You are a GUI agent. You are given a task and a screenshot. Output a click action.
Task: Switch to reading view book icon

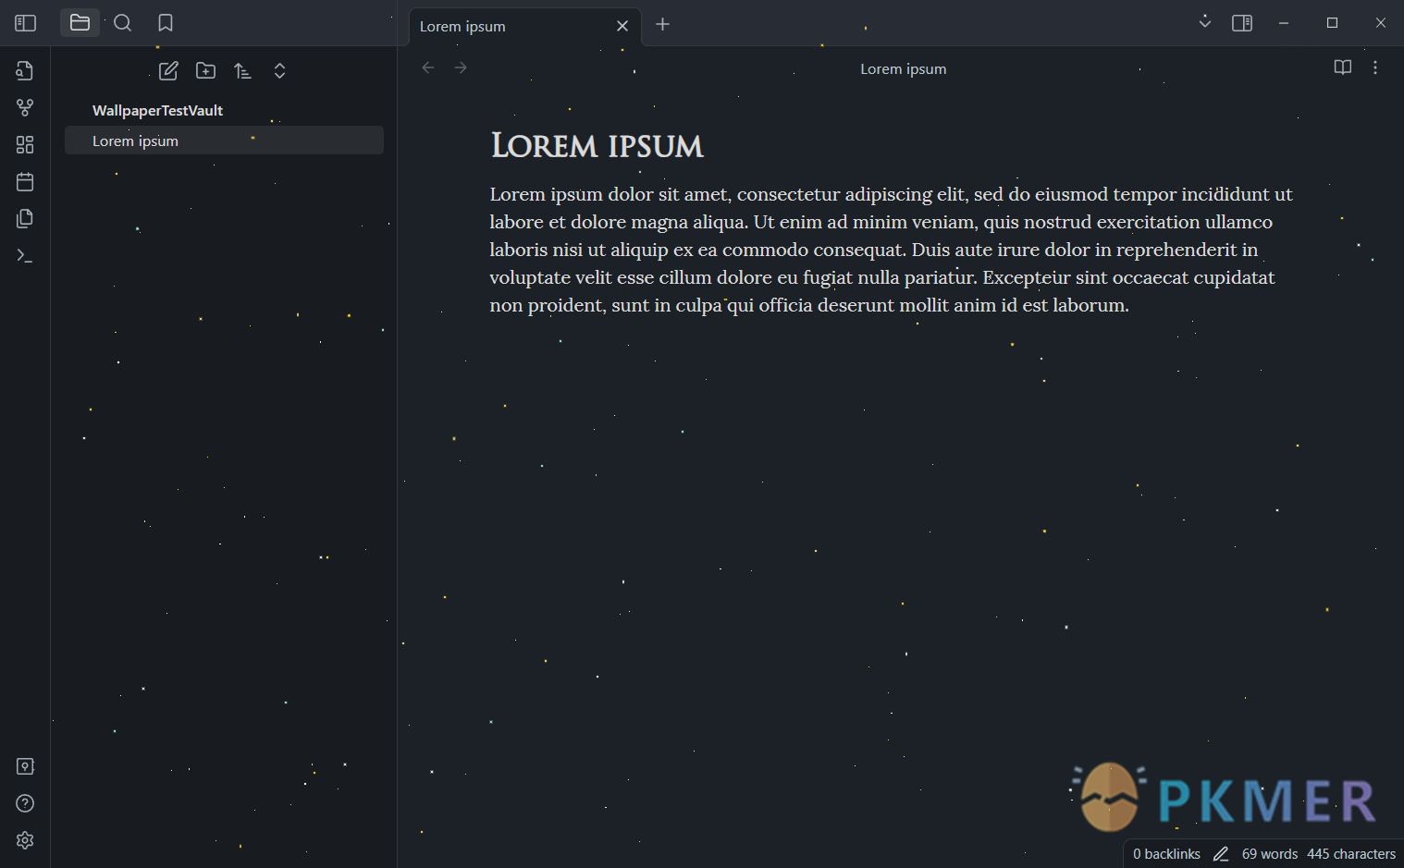[1343, 67]
